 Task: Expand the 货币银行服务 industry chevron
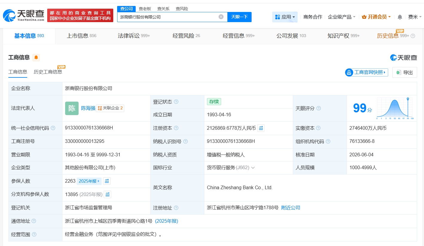click(253, 168)
